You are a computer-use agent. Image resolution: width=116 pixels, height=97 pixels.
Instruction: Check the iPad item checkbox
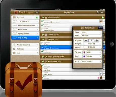click(x=42, y=43)
